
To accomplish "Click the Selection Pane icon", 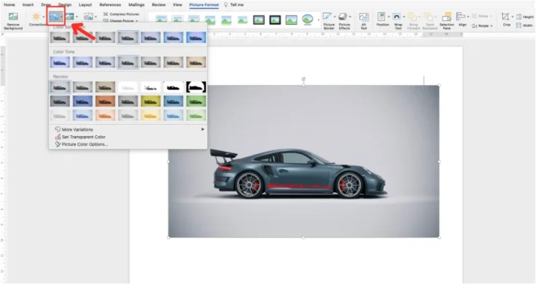I will point(446,16).
